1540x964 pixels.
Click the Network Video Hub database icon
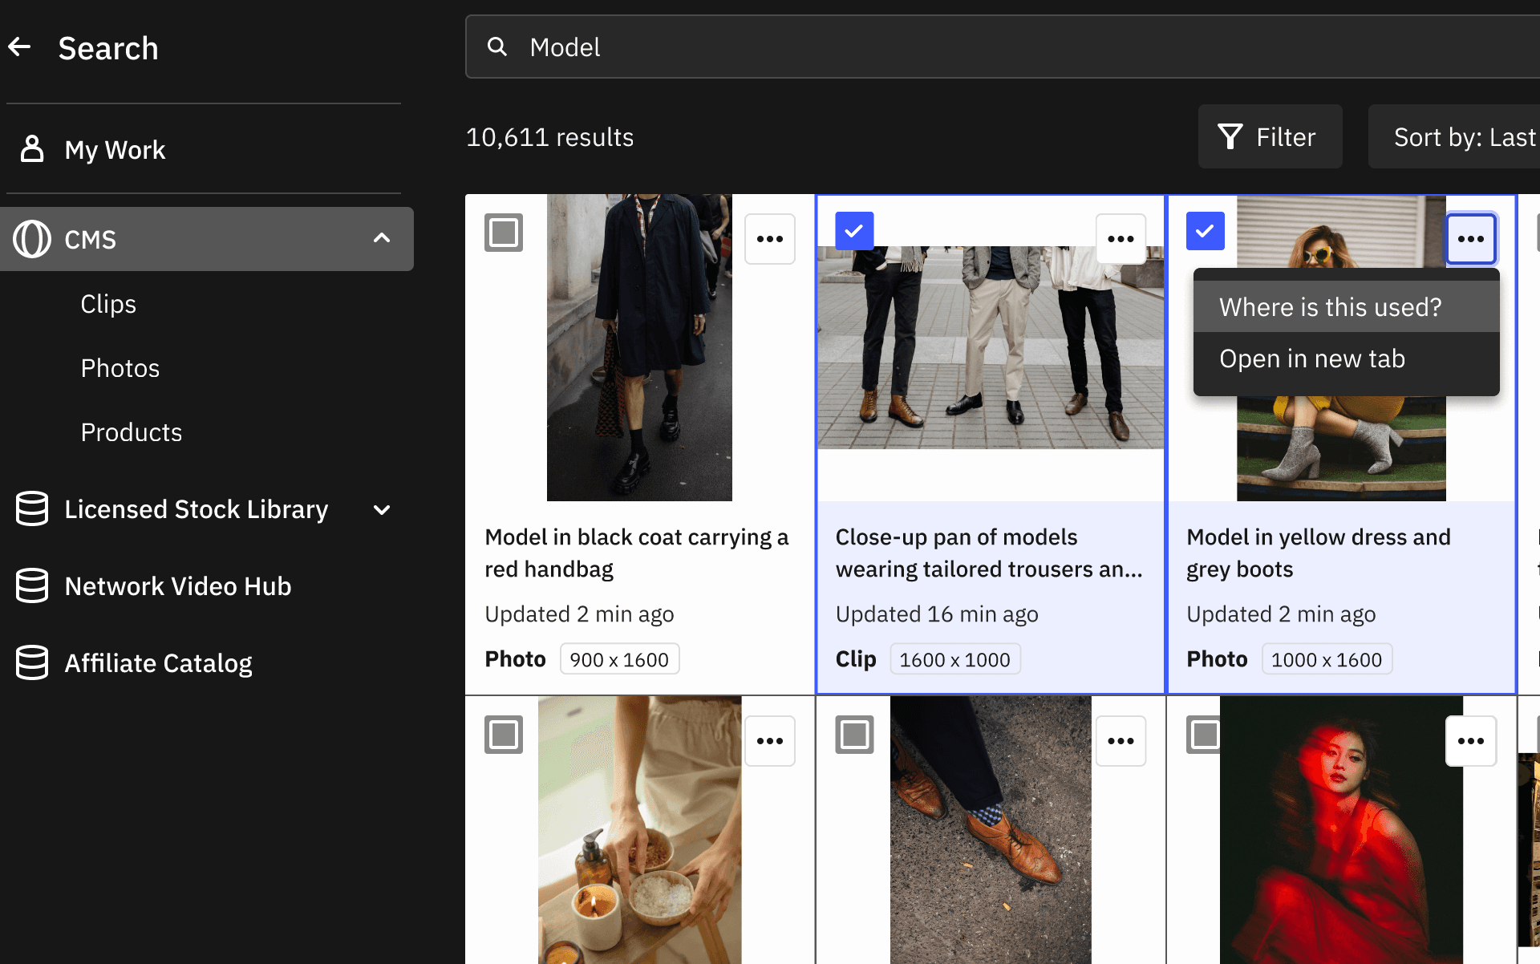[32, 586]
